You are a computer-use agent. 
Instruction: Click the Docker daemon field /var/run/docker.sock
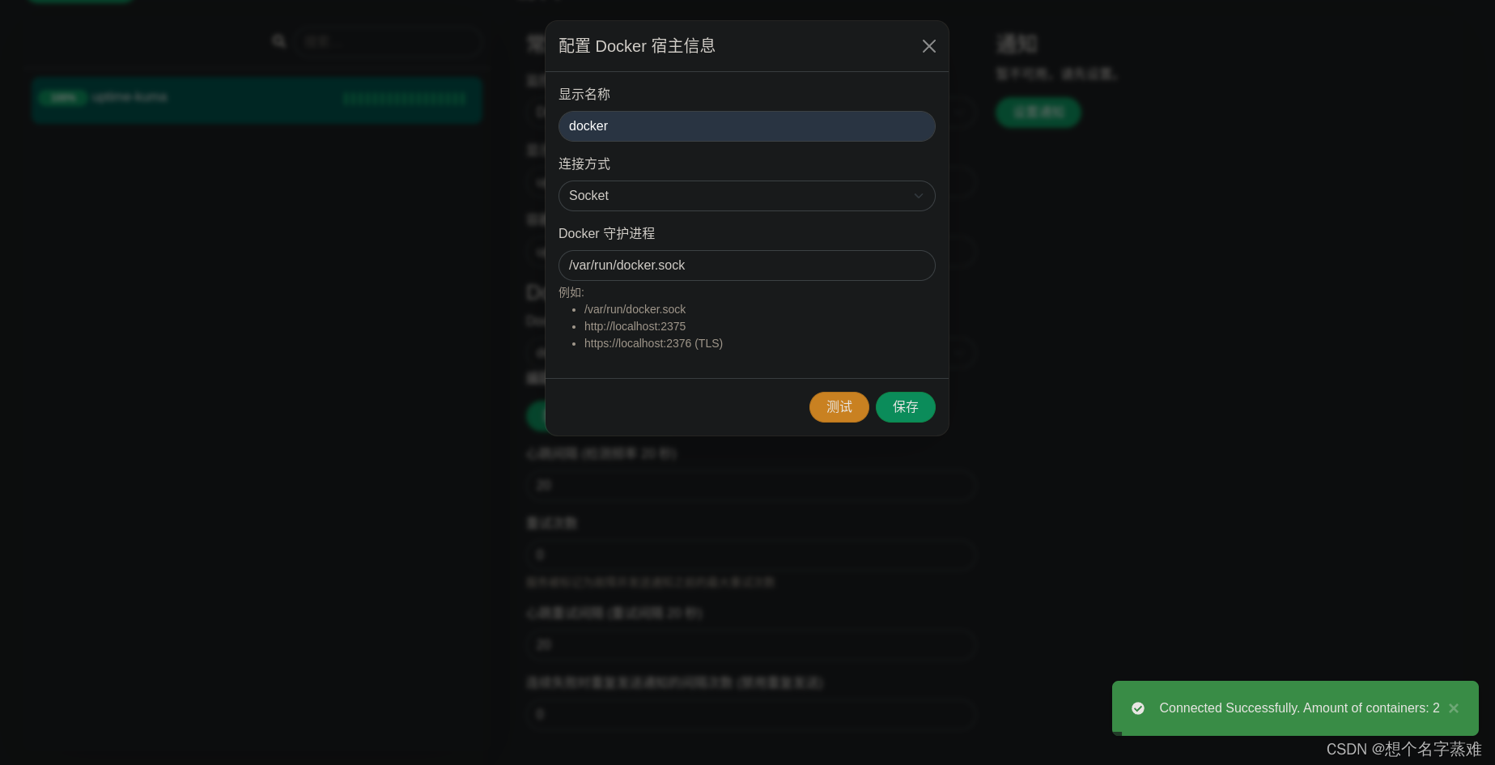tap(746, 266)
